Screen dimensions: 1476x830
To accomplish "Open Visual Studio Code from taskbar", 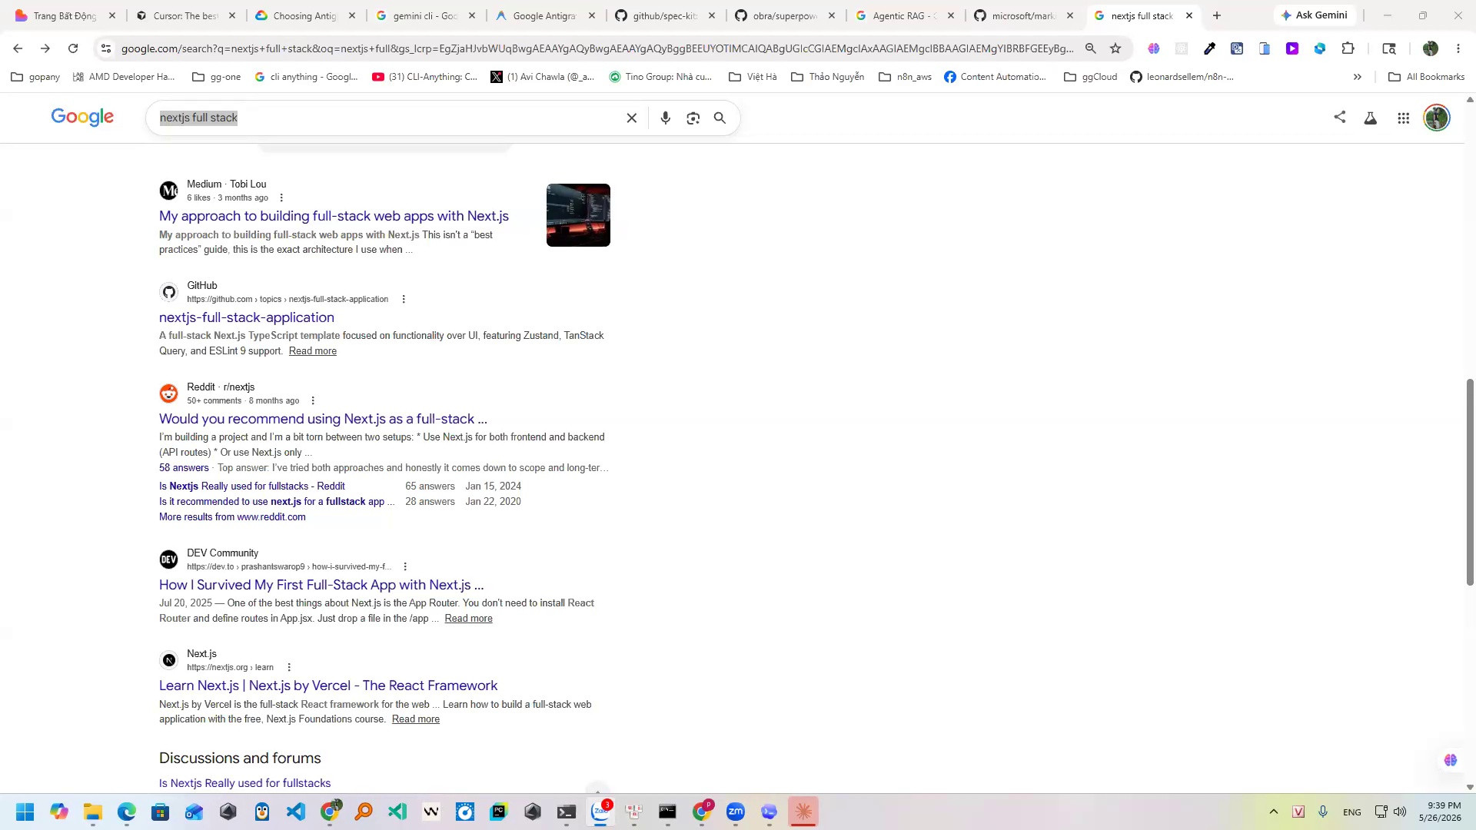I will (x=296, y=812).
